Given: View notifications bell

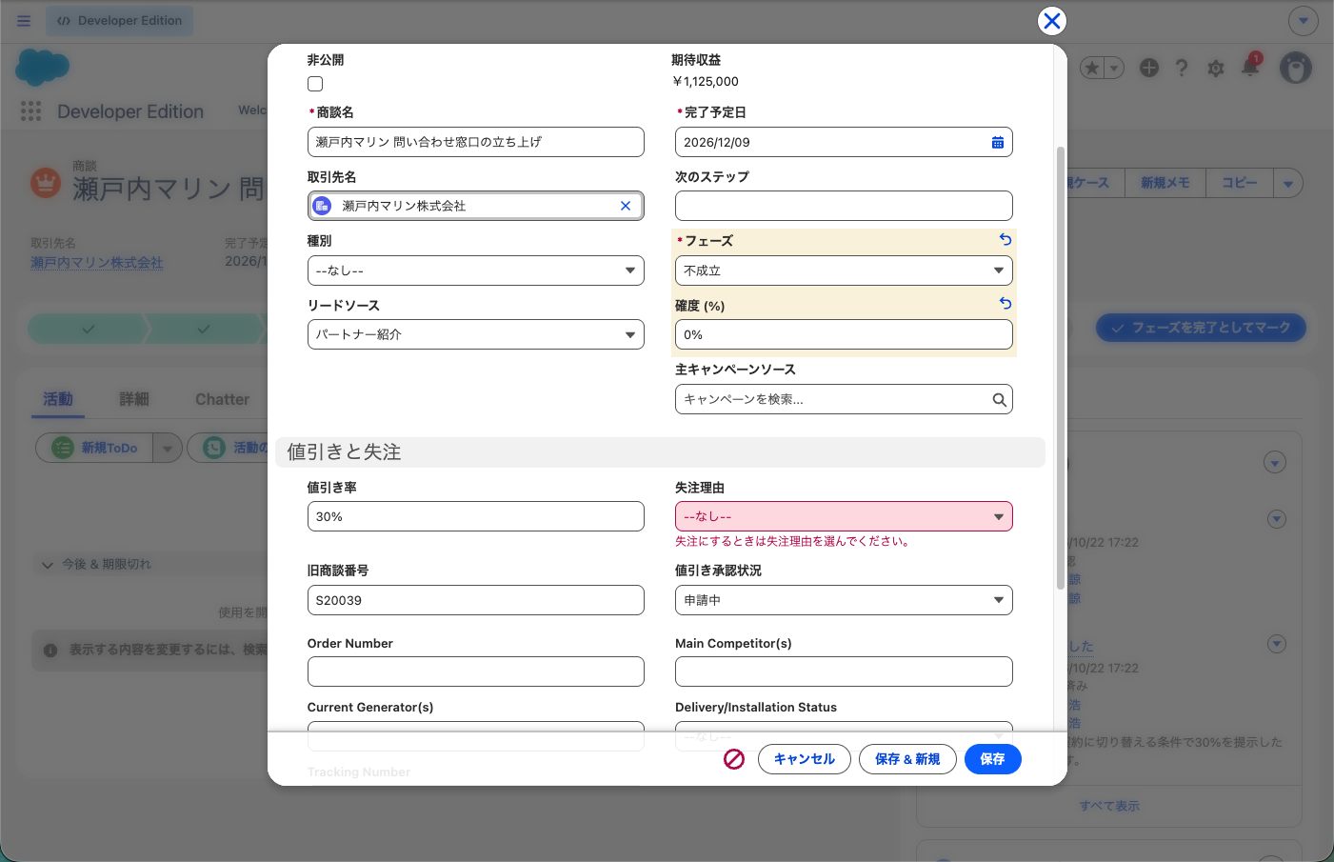Looking at the screenshot, I should [1250, 67].
